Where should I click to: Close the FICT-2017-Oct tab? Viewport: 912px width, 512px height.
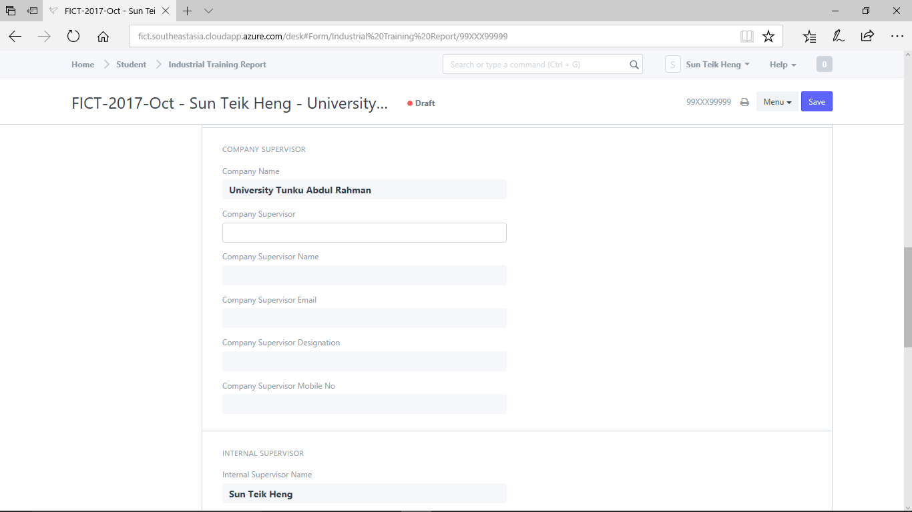tap(166, 11)
